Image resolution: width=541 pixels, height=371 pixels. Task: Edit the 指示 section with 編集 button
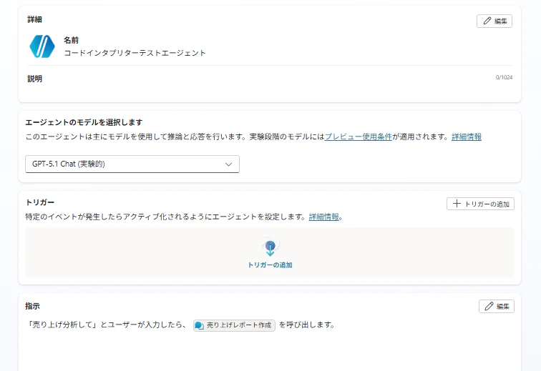pyautogui.click(x=496, y=306)
